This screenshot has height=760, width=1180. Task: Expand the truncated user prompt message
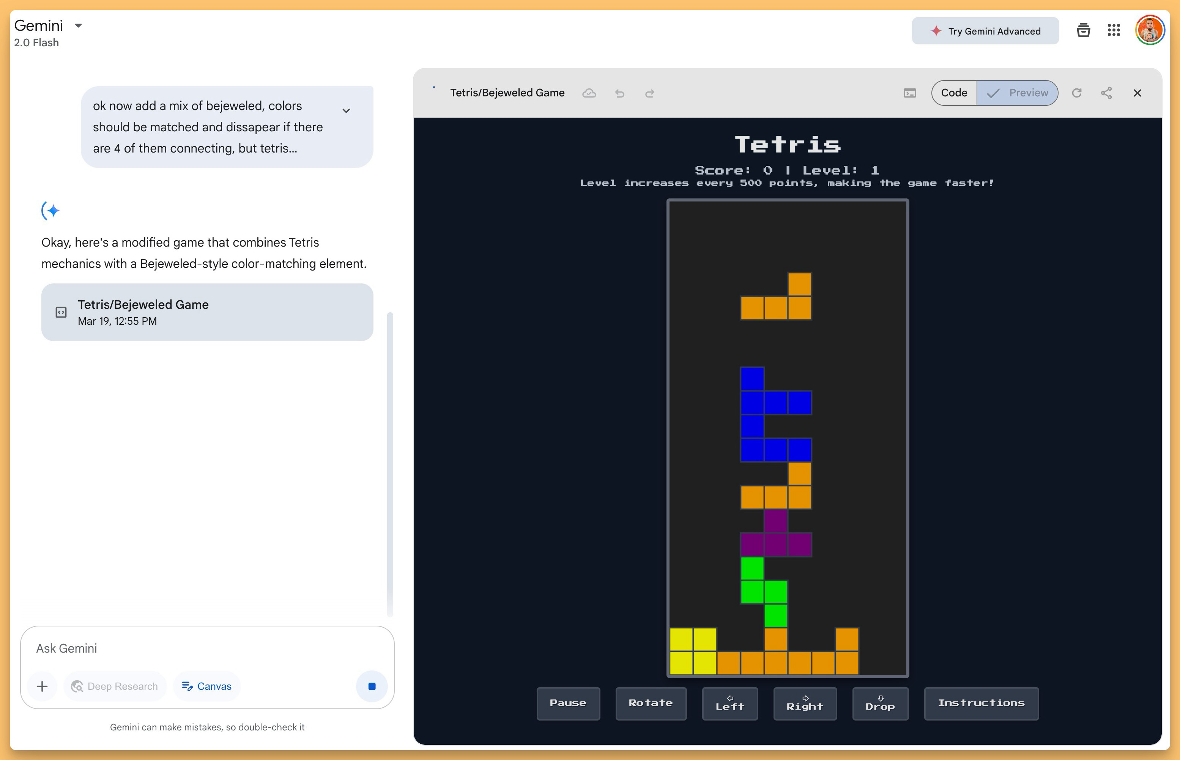pyautogui.click(x=347, y=110)
